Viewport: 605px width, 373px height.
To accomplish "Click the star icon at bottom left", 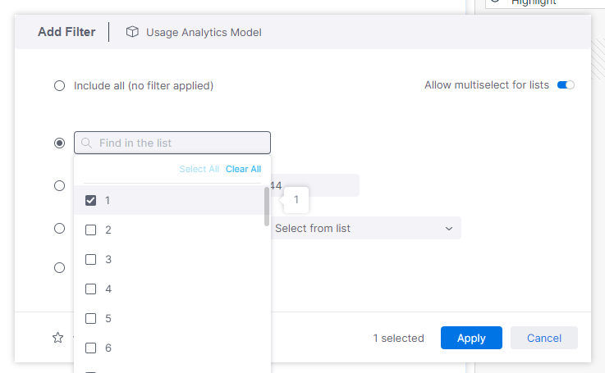I will 58,338.
